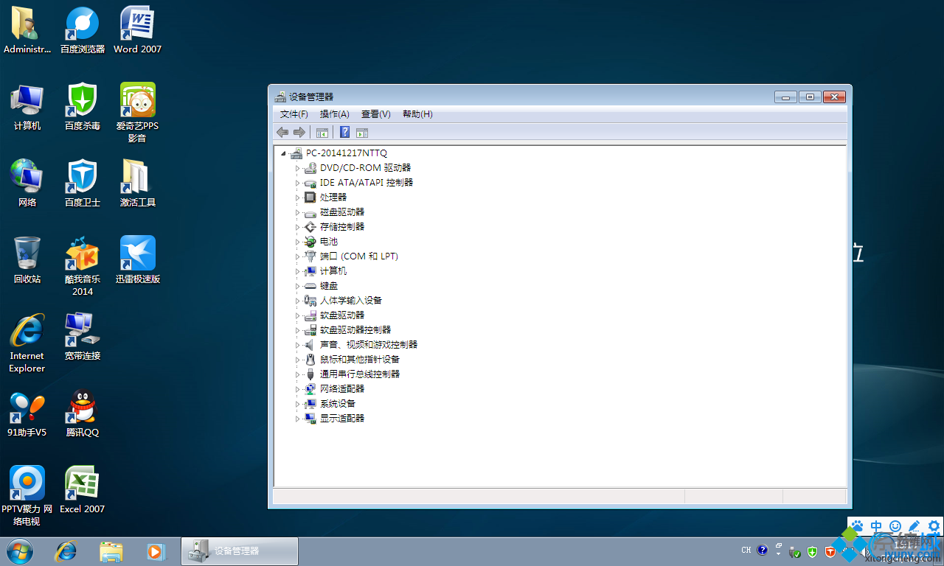Open the 操作(A) menu

tap(335, 114)
